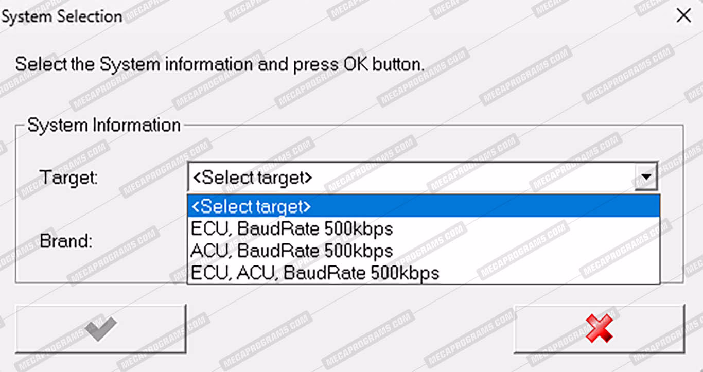Choose ECU, BaudRate 500kbps option
Screen dimensions: 703x372
[292, 228]
